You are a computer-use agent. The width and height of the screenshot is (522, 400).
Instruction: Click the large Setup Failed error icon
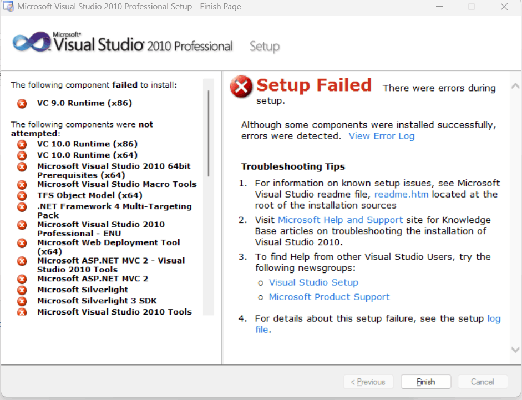tap(241, 87)
